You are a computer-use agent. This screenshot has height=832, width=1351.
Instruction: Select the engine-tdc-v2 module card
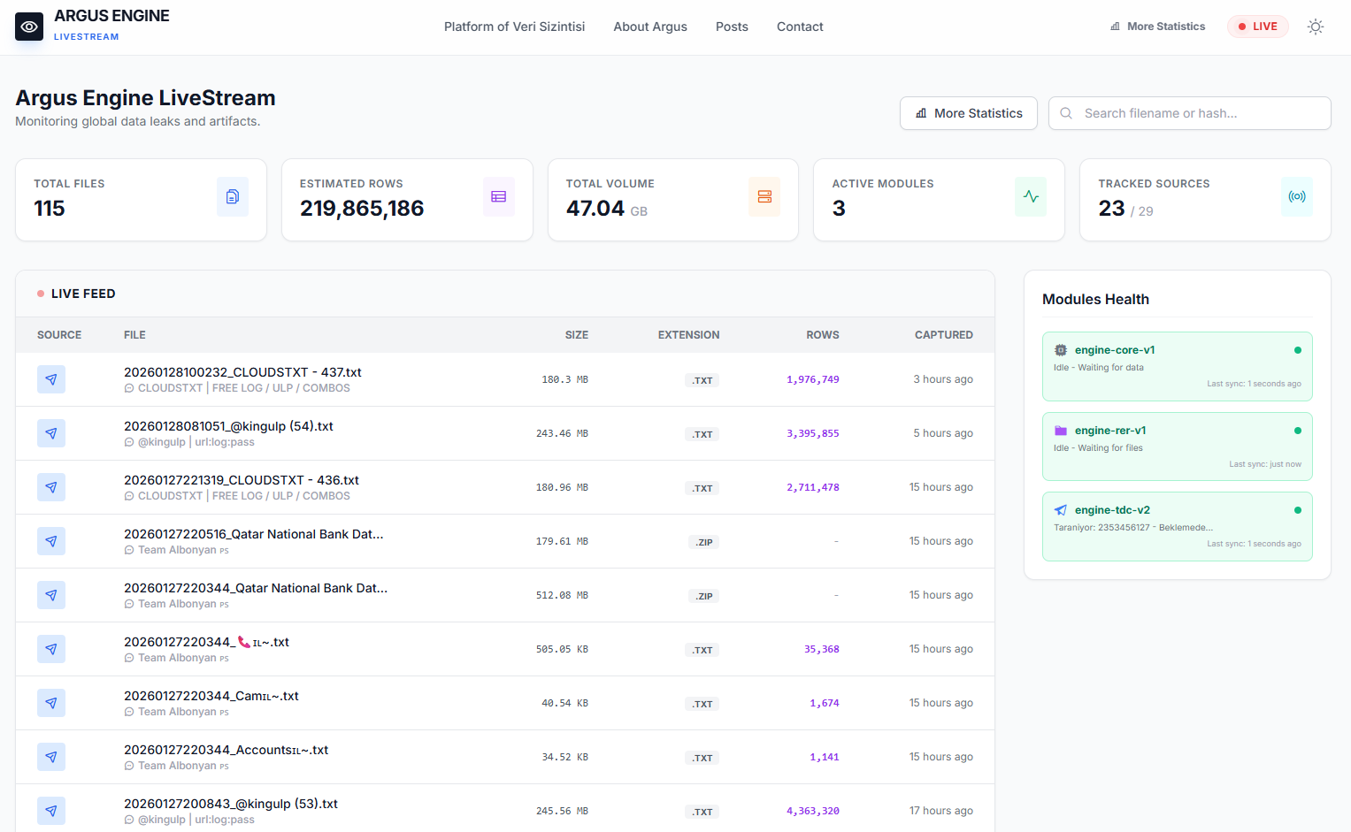(1178, 527)
